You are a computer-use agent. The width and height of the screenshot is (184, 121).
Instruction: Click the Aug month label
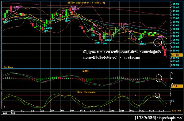pyautogui.click(x=5, y=113)
